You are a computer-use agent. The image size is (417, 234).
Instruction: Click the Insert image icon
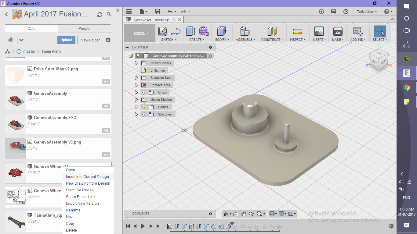319,31
